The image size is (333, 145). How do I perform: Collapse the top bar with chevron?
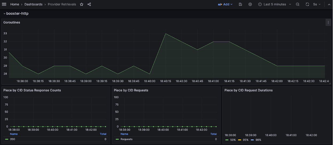pos(329,4)
